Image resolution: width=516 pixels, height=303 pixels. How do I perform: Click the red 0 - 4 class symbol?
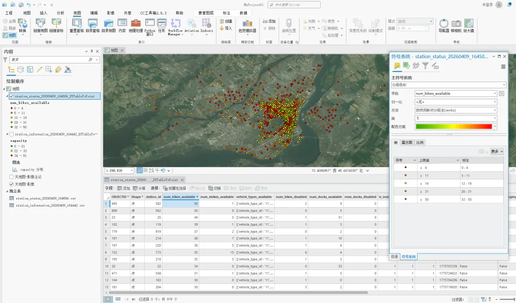[x=405, y=167]
